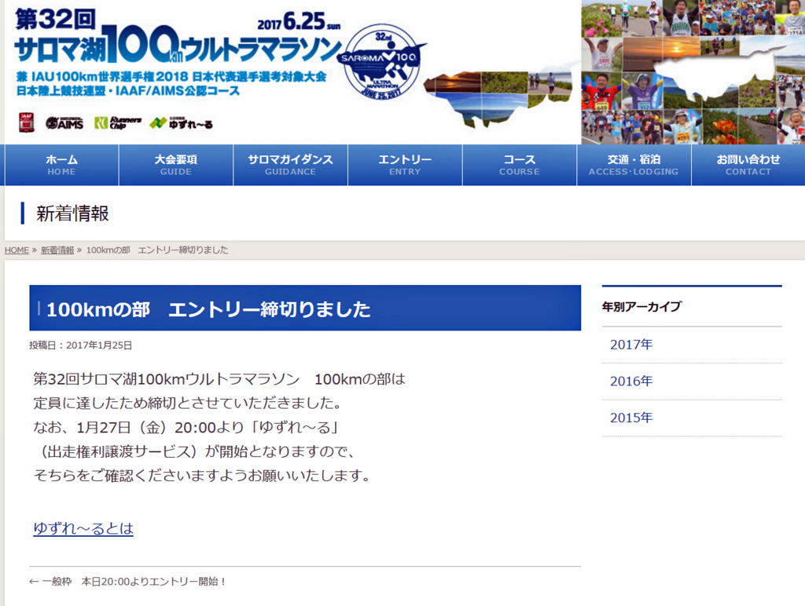
Task: Open the 2015年 archive link
Action: (x=631, y=418)
